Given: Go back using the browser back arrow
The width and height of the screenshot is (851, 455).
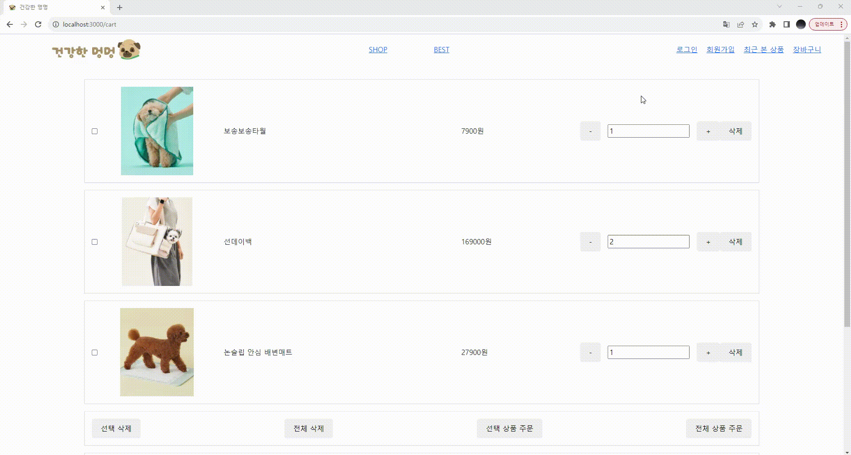Looking at the screenshot, I should pyautogui.click(x=10, y=24).
